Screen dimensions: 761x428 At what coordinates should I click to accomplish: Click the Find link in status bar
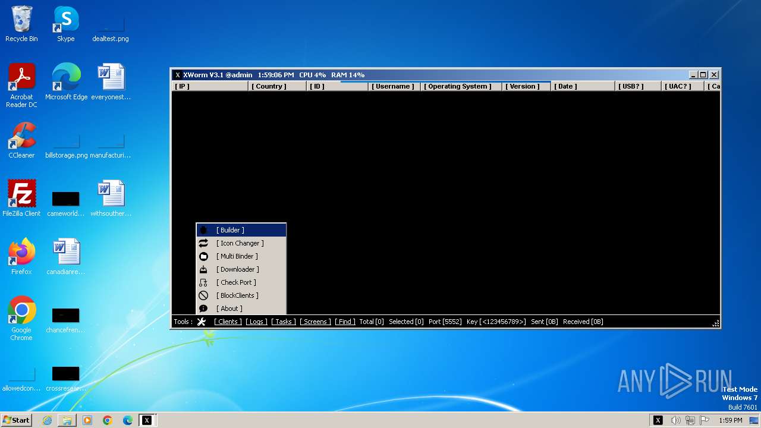click(x=345, y=322)
